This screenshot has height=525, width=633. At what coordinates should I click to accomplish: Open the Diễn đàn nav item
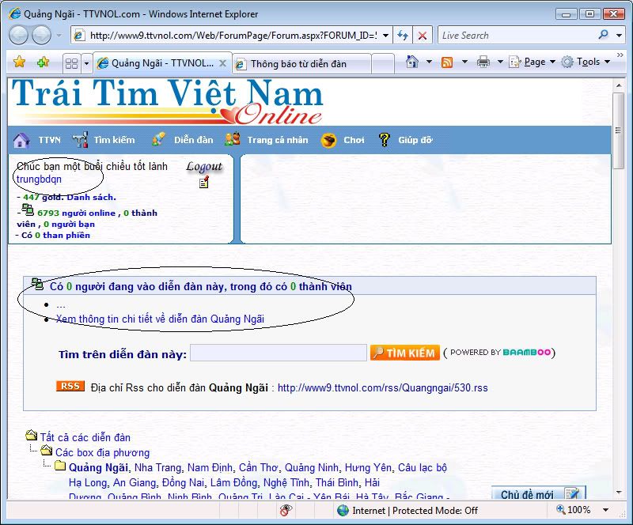(193, 140)
